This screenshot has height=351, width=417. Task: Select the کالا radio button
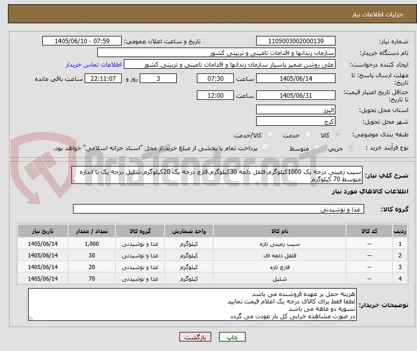[x=337, y=134]
